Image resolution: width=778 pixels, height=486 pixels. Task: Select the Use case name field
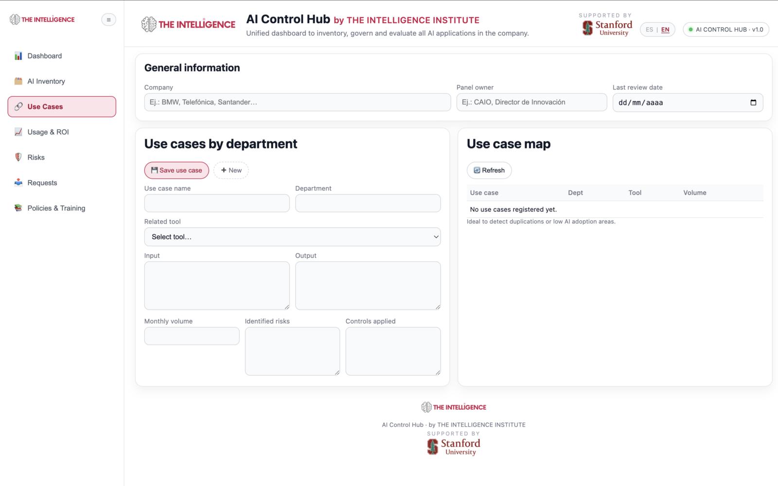(x=217, y=203)
